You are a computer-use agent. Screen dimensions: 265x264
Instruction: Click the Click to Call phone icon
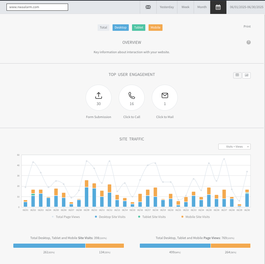pyautogui.click(x=132, y=95)
